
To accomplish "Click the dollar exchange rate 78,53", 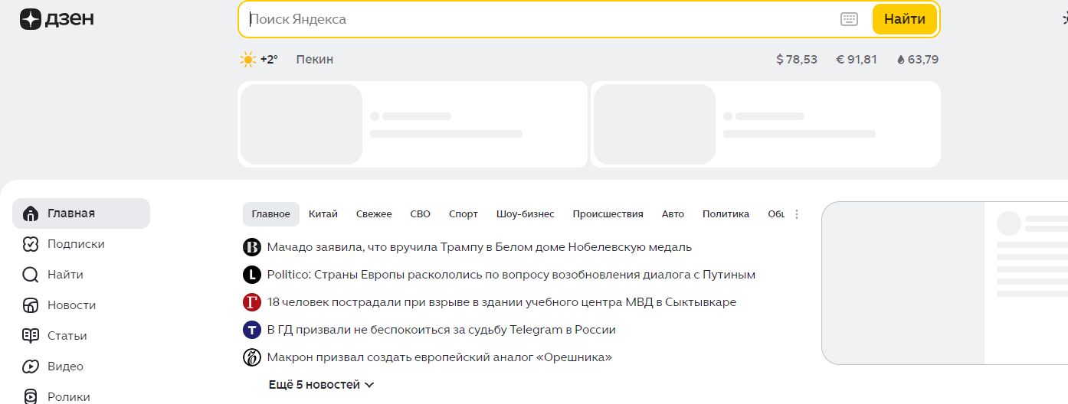I will coord(797,60).
